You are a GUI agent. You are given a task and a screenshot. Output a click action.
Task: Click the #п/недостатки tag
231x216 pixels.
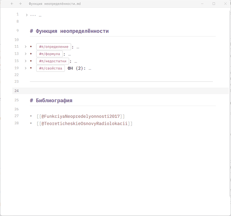pyautogui.click(x=53, y=61)
